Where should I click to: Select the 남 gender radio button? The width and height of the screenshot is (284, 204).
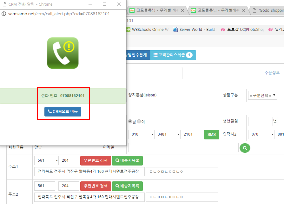click(x=130, y=122)
